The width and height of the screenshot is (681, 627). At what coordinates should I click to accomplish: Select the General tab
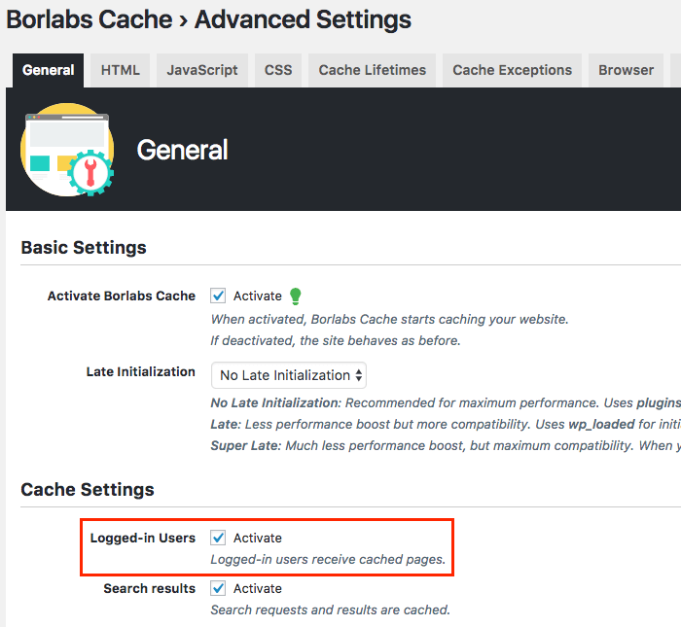(x=49, y=70)
